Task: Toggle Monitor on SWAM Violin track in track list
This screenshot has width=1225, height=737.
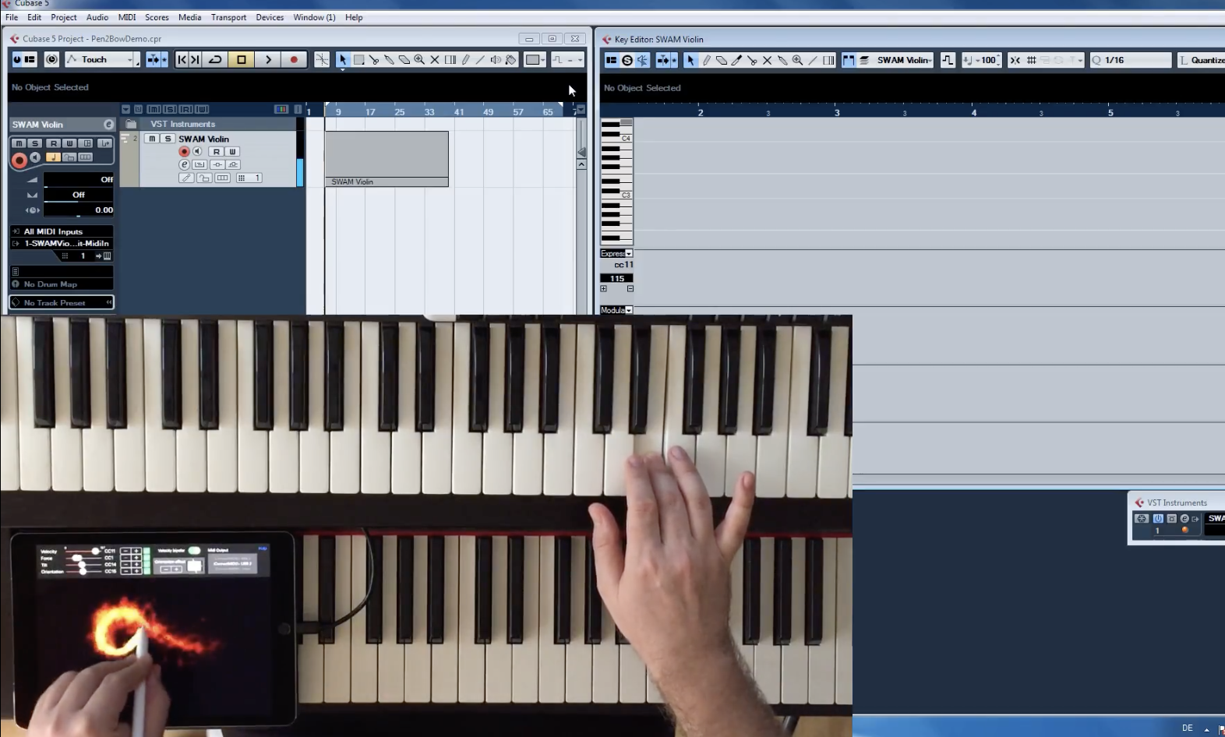Action: click(x=197, y=151)
